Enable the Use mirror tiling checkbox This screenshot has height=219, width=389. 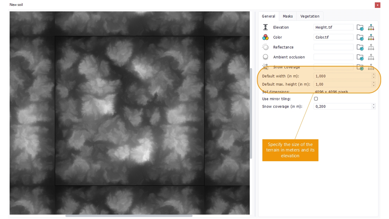tap(316, 99)
